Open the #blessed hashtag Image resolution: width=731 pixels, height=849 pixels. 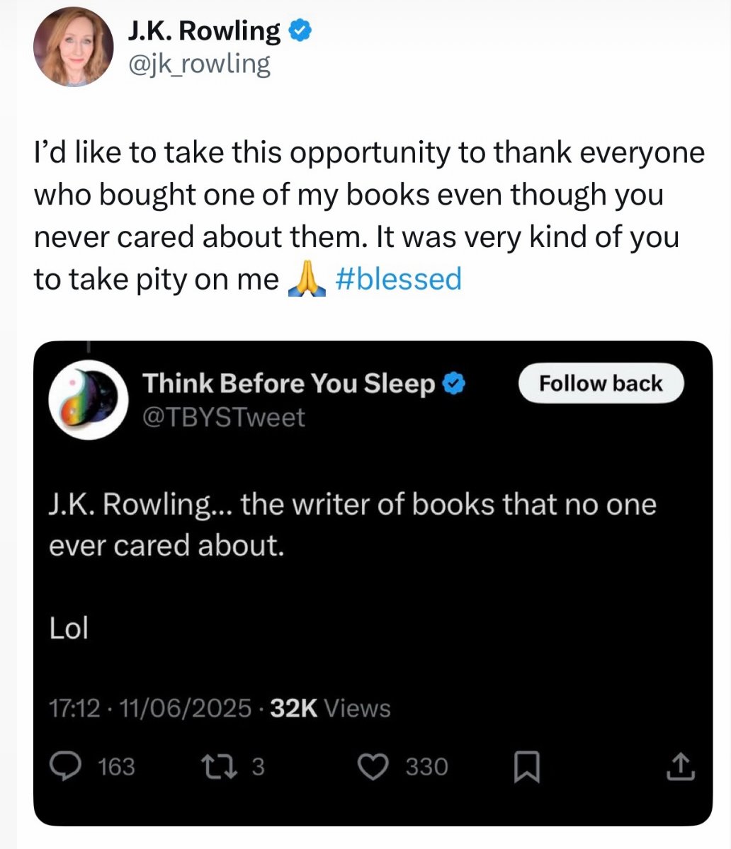[398, 279]
